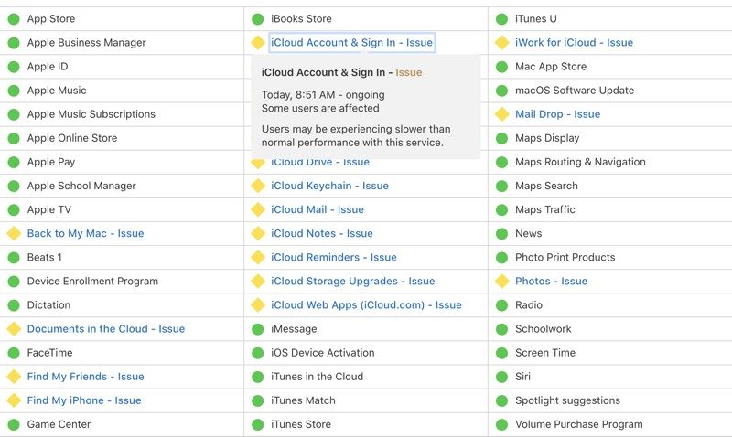This screenshot has height=437, width=732.
Task: Click yellow issue icon next to Photos
Action: pyautogui.click(x=501, y=281)
